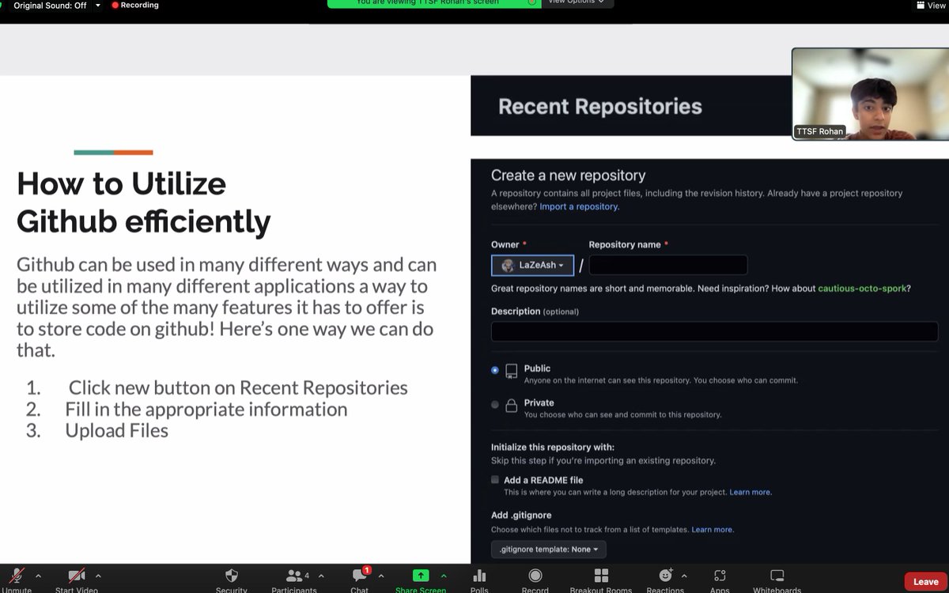The height and width of the screenshot is (593, 949).
Task: Click the 'Add .gitignore' label
Action: [x=521, y=516]
